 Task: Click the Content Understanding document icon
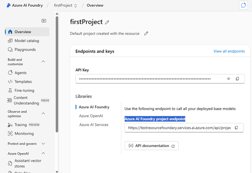(10, 100)
